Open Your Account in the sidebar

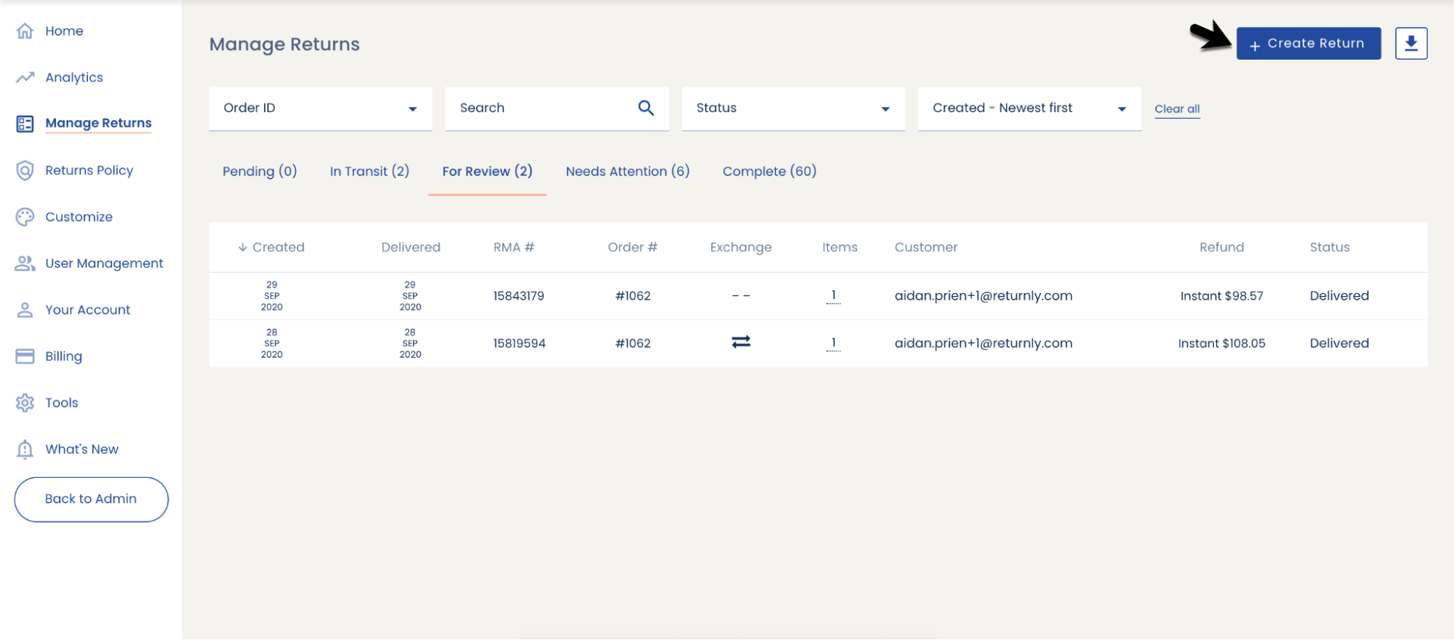click(88, 310)
